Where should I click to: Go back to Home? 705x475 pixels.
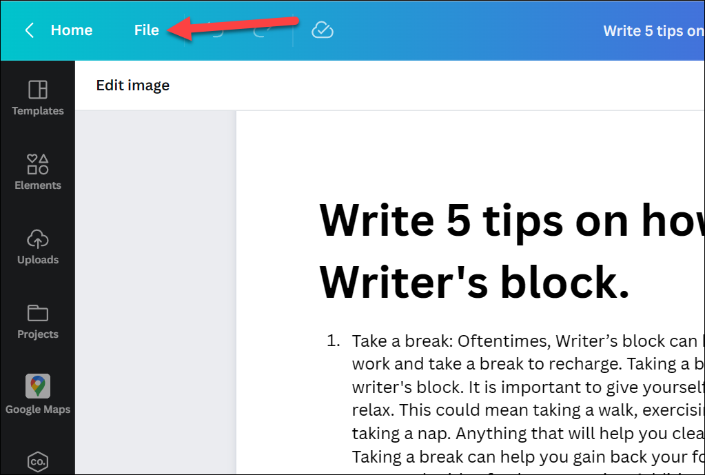(x=72, y=30)
